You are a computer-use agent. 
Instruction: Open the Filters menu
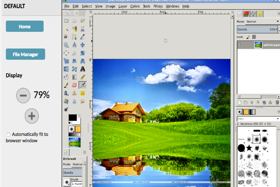(x=158, y=6)
